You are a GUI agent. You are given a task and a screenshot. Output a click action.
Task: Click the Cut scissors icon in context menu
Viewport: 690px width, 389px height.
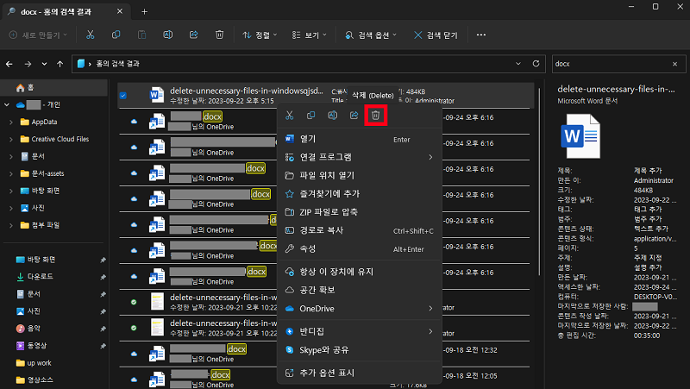click(290, 116)
